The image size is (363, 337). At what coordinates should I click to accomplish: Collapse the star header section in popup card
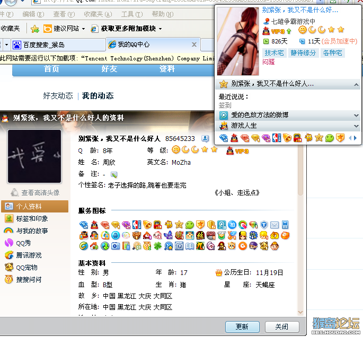point(356,85)
